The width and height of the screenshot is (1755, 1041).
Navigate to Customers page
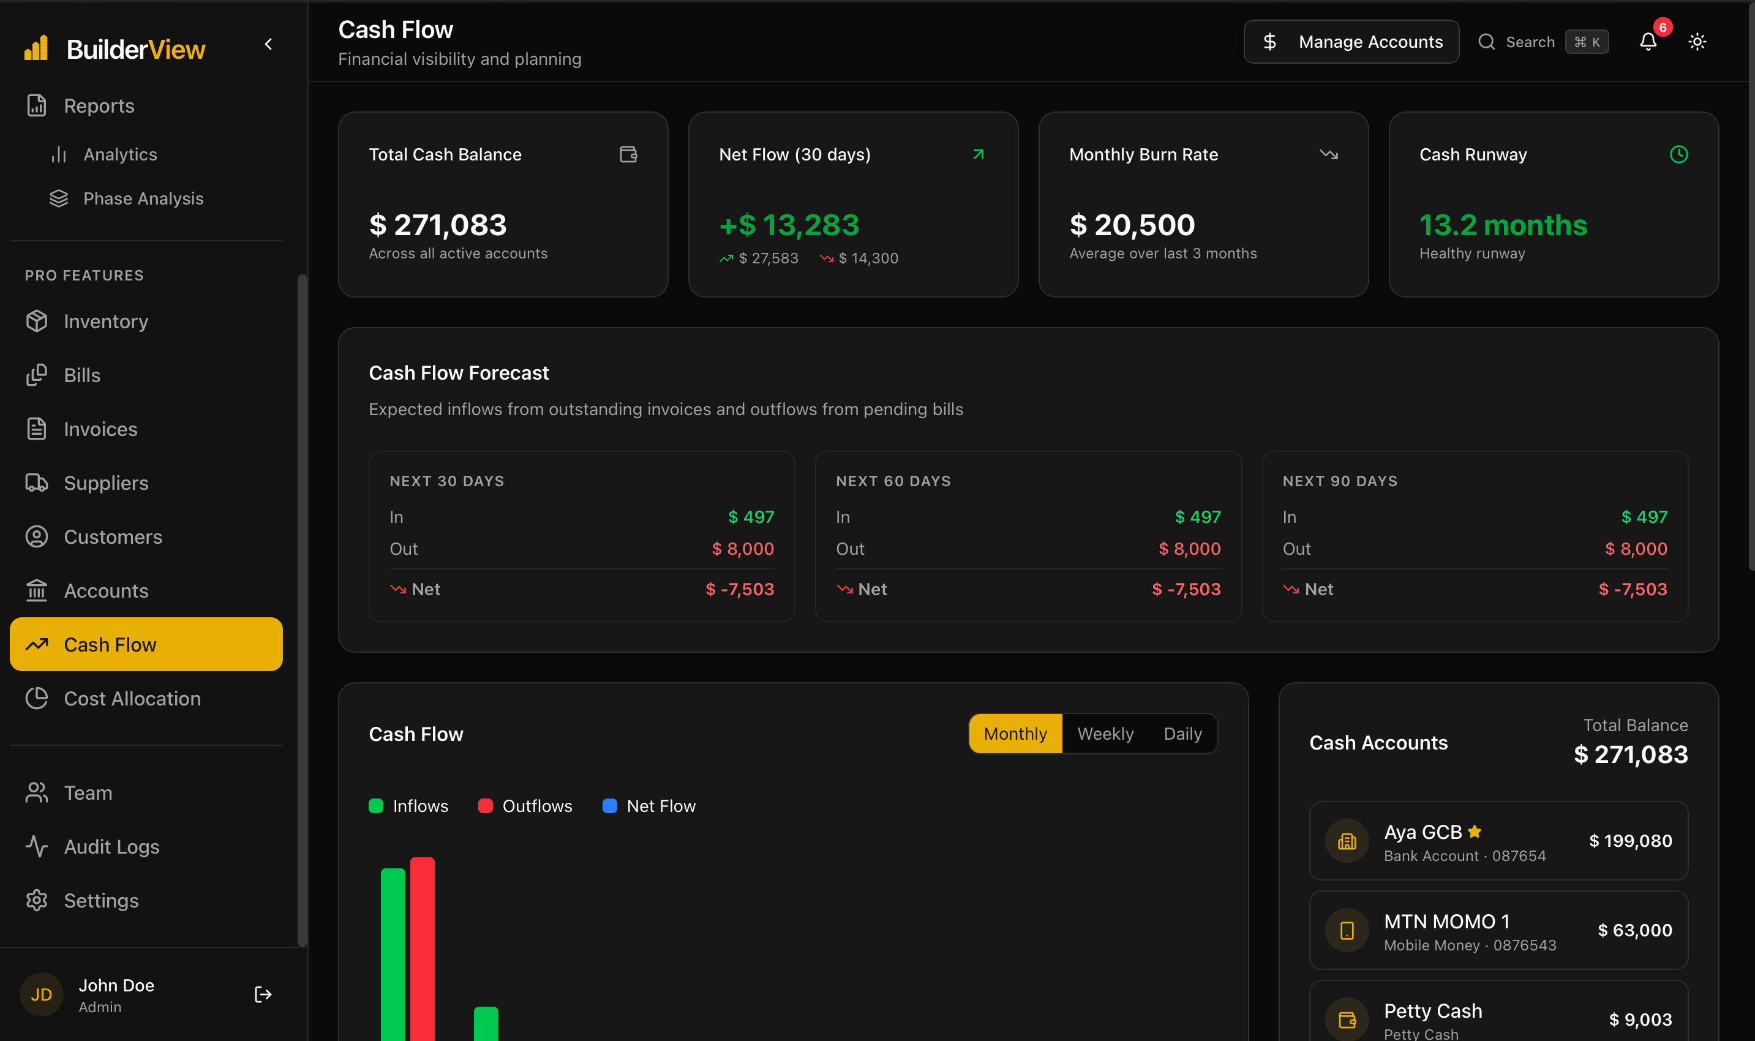tap(146, 536)
